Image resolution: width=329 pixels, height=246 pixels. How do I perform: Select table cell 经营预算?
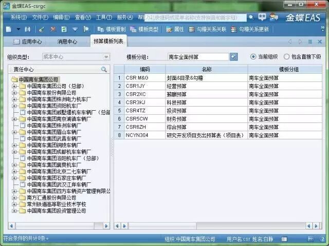(207, 86)
